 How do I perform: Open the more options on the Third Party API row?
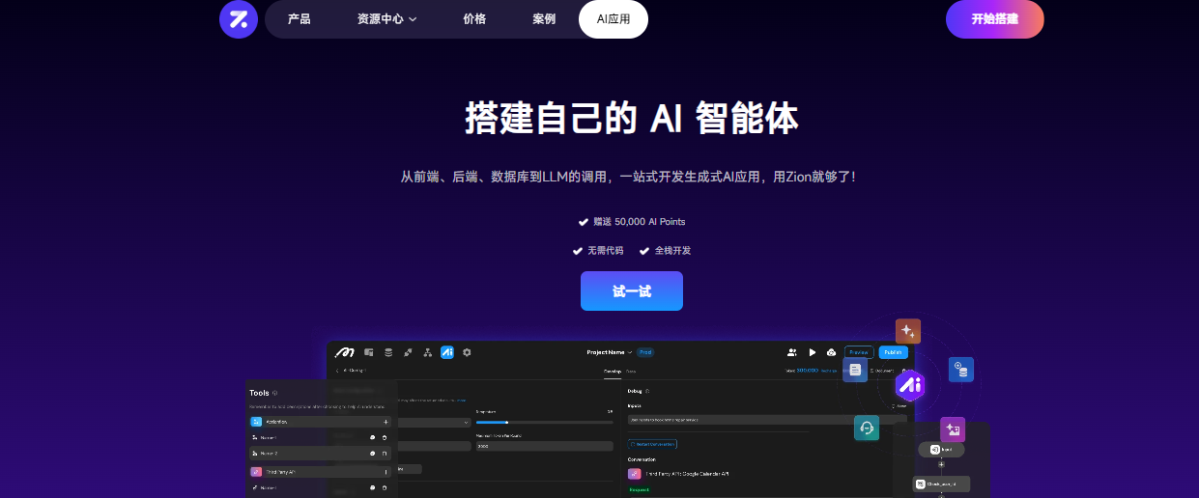[385, 472]
